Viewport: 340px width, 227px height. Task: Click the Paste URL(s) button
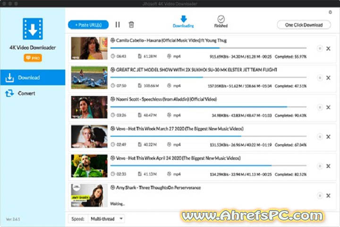click(88, 25)
